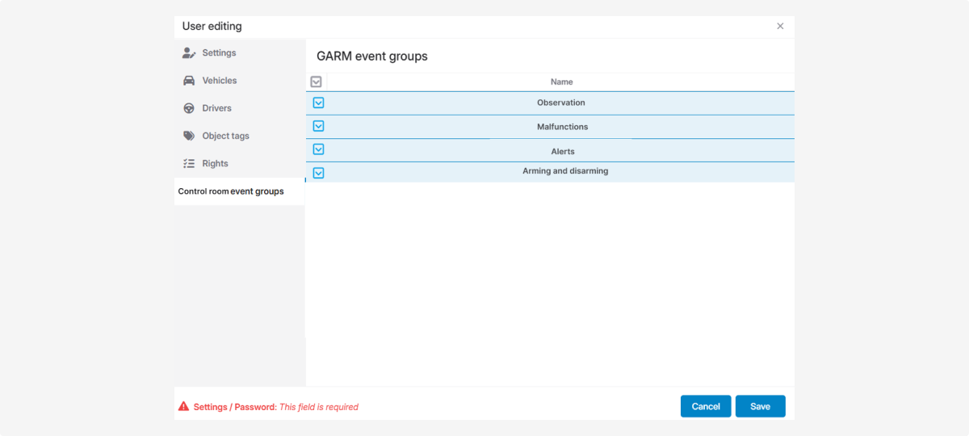Toggle the select-all checkbox in header
The image size is (969, 436).
point(316,82)
